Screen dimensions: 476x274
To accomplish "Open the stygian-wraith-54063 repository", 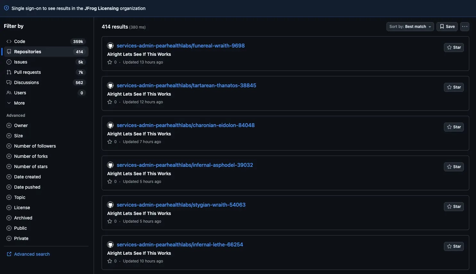I will [x=181, y=205].
